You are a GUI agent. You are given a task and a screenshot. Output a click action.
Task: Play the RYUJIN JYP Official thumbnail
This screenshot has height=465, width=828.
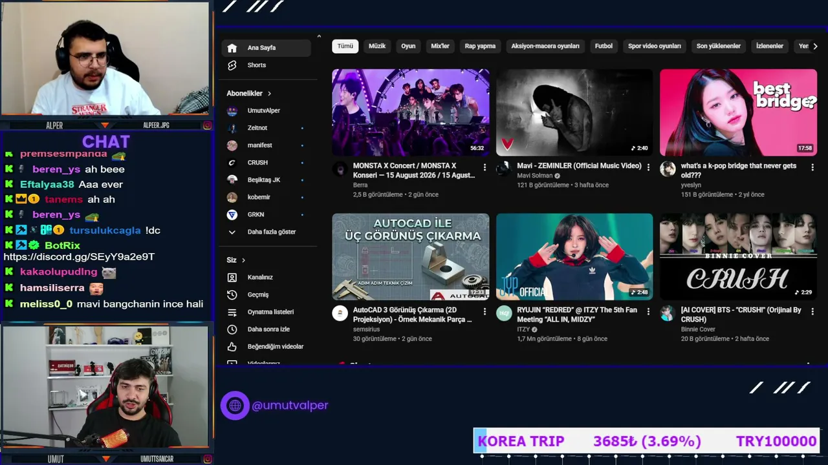[x=574, y=256]
